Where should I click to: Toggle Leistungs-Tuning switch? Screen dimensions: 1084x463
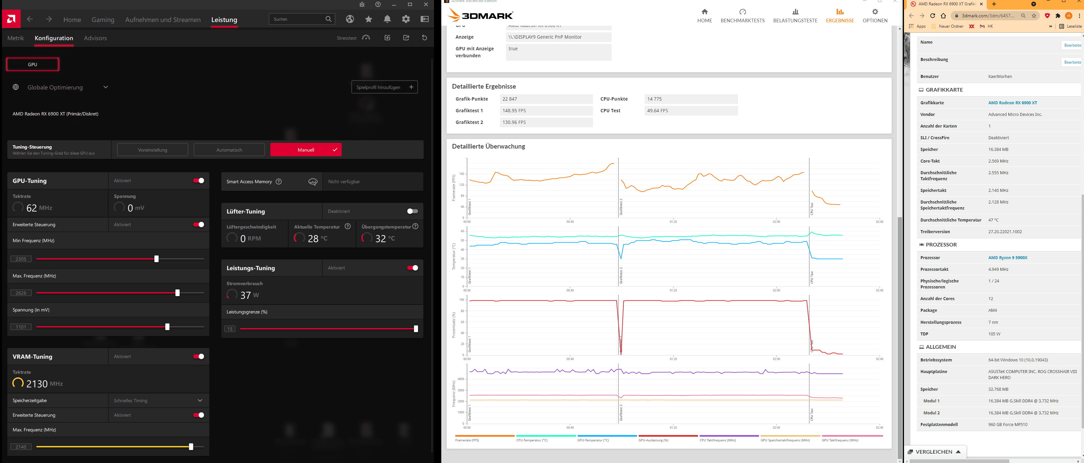click(412, 268)
